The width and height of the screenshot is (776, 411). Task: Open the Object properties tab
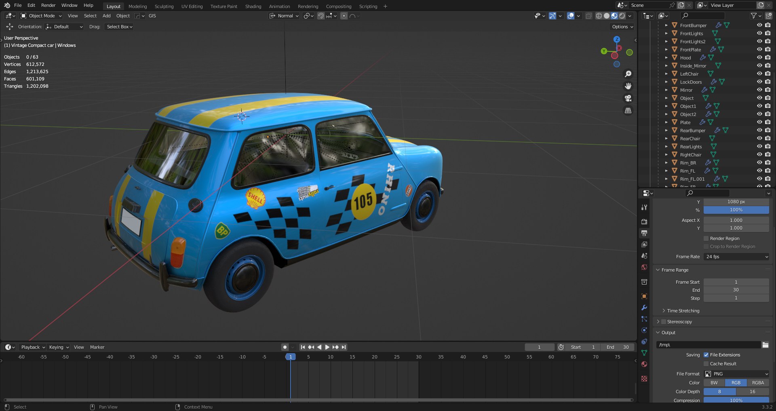(644, 296)
